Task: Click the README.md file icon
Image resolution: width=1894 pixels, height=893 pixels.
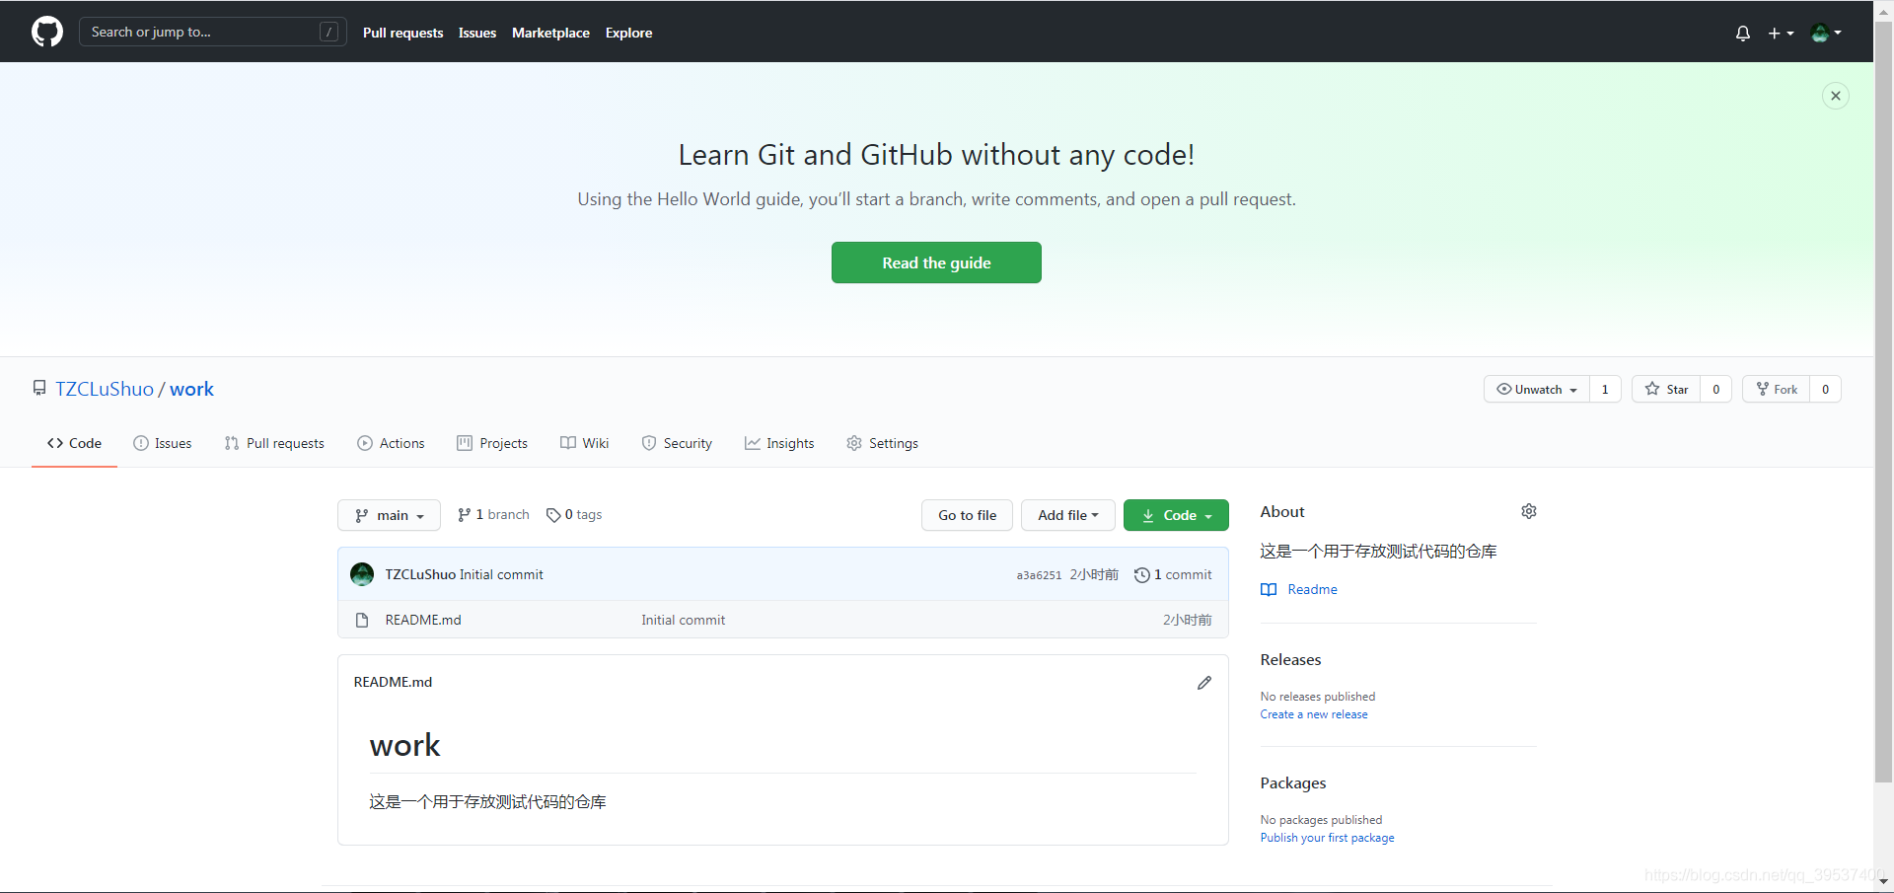Action: [362, 620]
